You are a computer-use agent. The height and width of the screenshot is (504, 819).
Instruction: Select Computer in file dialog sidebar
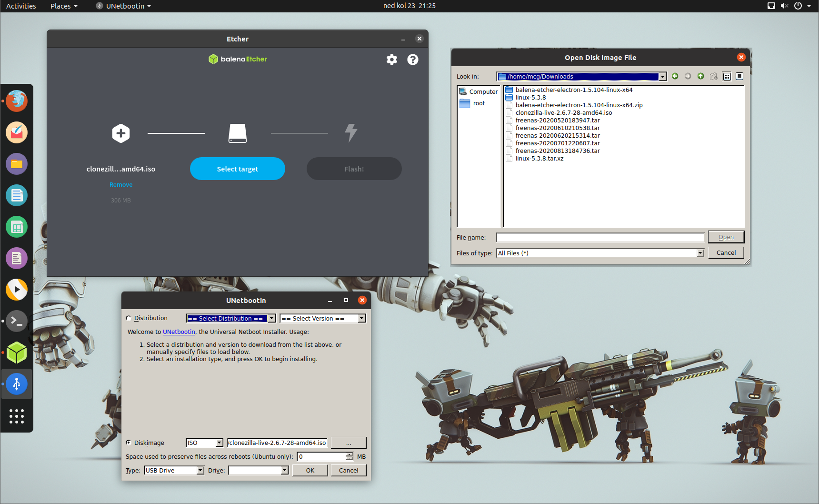click(479, 91)
